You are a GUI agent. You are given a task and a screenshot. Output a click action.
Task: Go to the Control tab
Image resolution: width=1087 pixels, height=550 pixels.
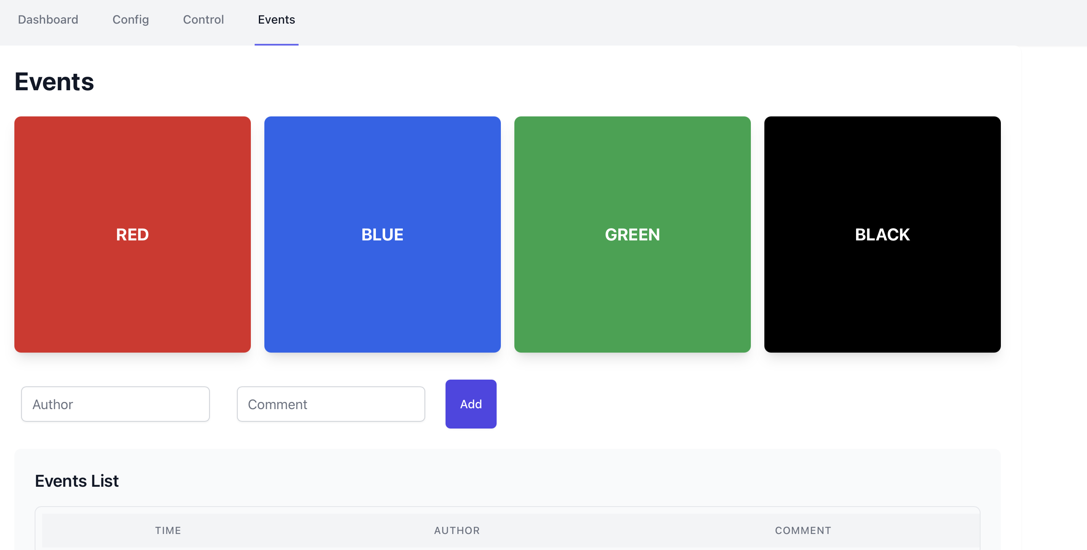tap(203, 20)
